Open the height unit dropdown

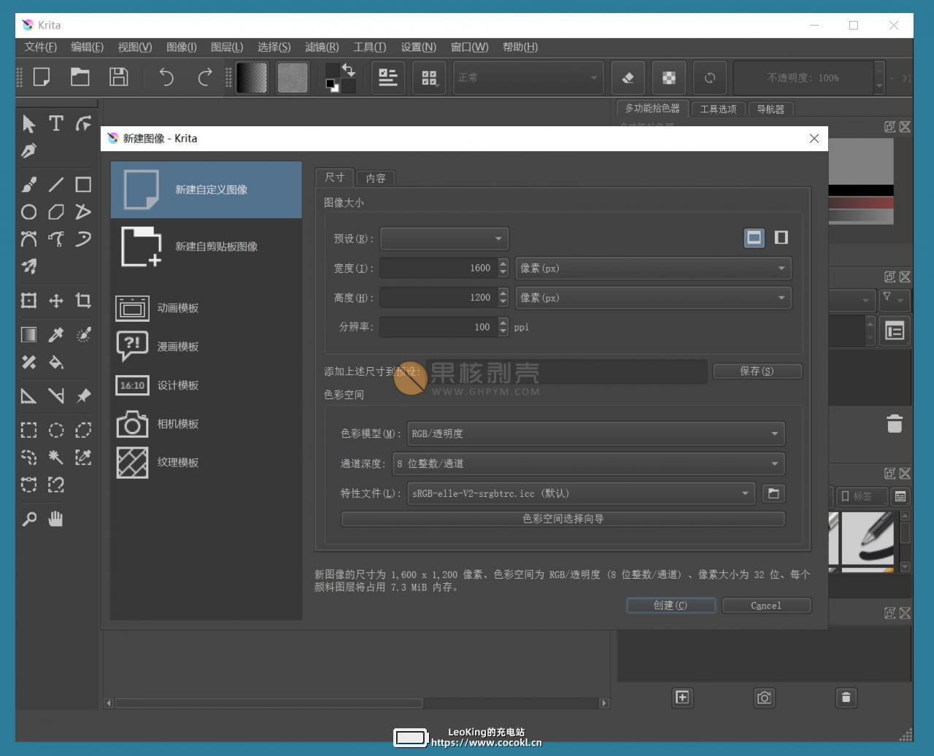653,298
